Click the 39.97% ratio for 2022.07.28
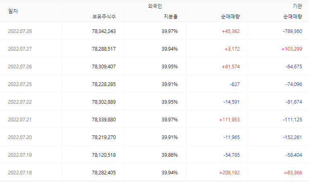This screenshot has width=309, height=182. pos(170,31)
